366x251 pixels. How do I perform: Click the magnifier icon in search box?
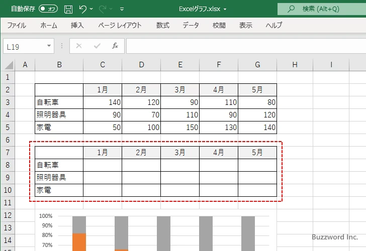point(291,9)
